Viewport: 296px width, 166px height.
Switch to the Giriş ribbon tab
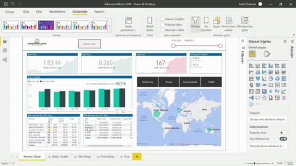click(26, 12)
